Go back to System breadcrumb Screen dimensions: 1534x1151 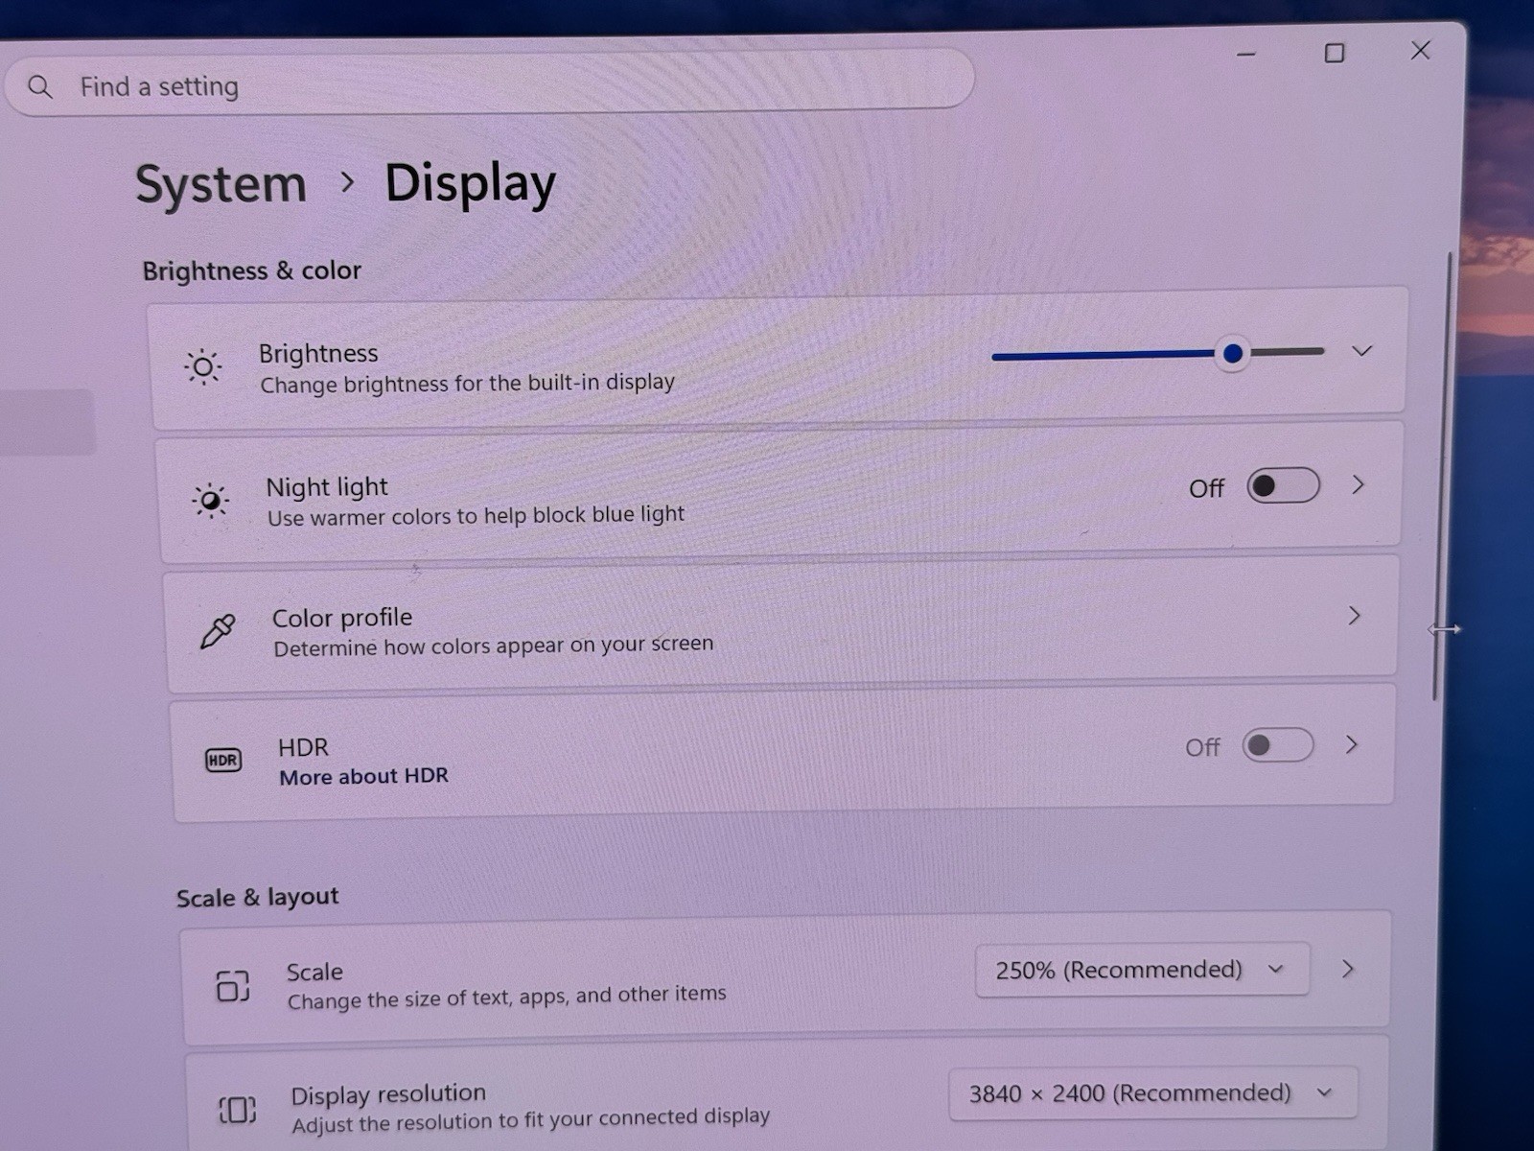221,183
